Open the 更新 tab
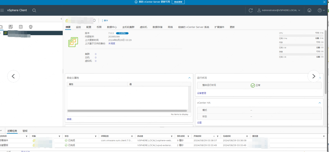 point(232,27)
